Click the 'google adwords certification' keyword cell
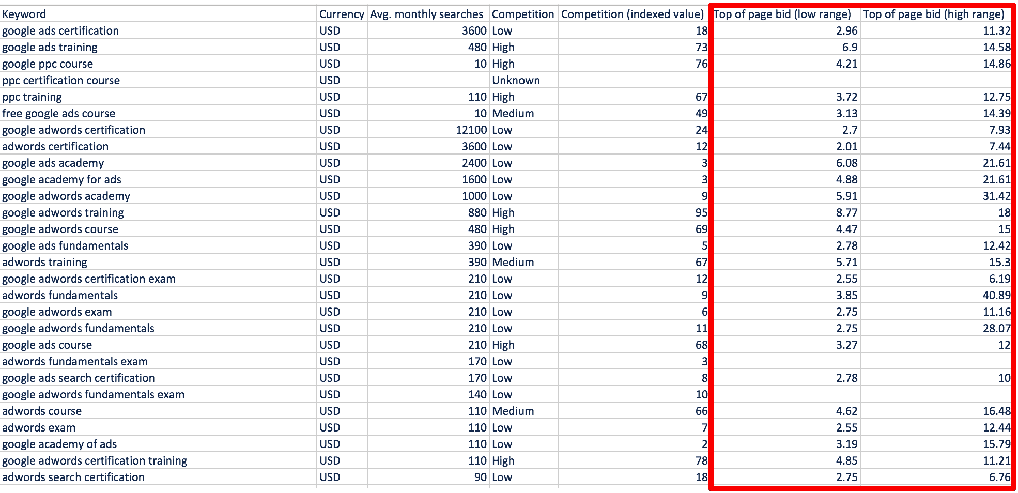This screenshot has width=1018, height=493. coord(159,130)
